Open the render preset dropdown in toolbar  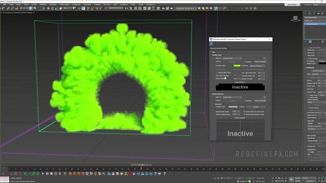pos(186,8)
